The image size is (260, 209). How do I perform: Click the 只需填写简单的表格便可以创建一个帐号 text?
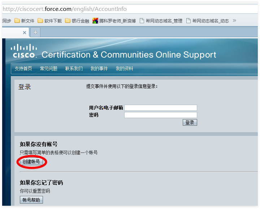pos(59,152)
